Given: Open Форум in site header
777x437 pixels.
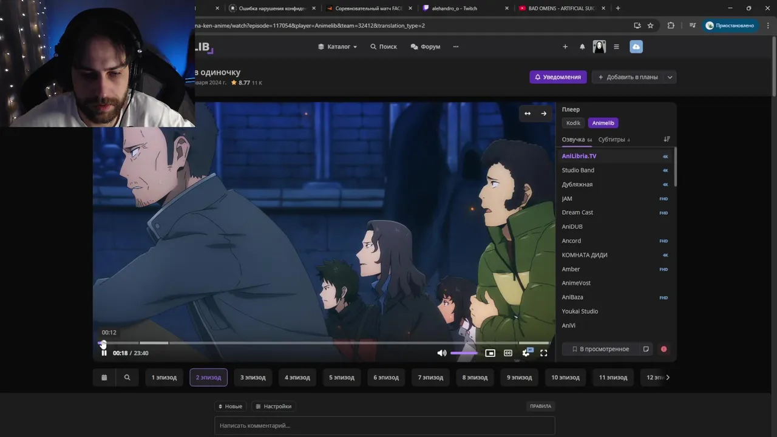Looking at the screenshot, I should (x=425, y=47).
